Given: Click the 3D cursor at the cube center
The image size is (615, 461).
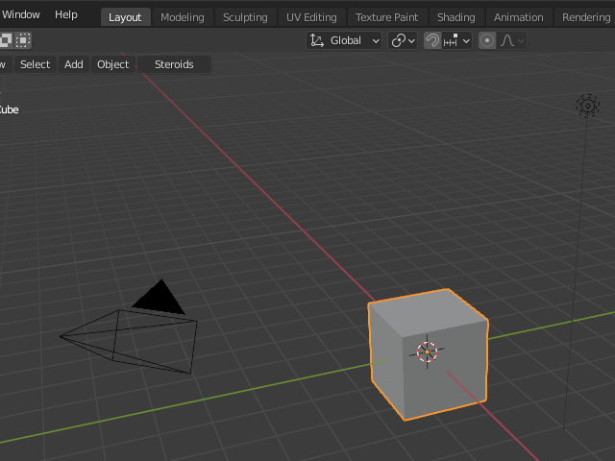Looking at the screenshot, I should pyautogui.click(x=428, y=351).
